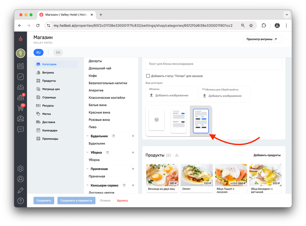Select the grid layout category view option
The height and width of the screenshot is (226, 306).
[201, 121]
